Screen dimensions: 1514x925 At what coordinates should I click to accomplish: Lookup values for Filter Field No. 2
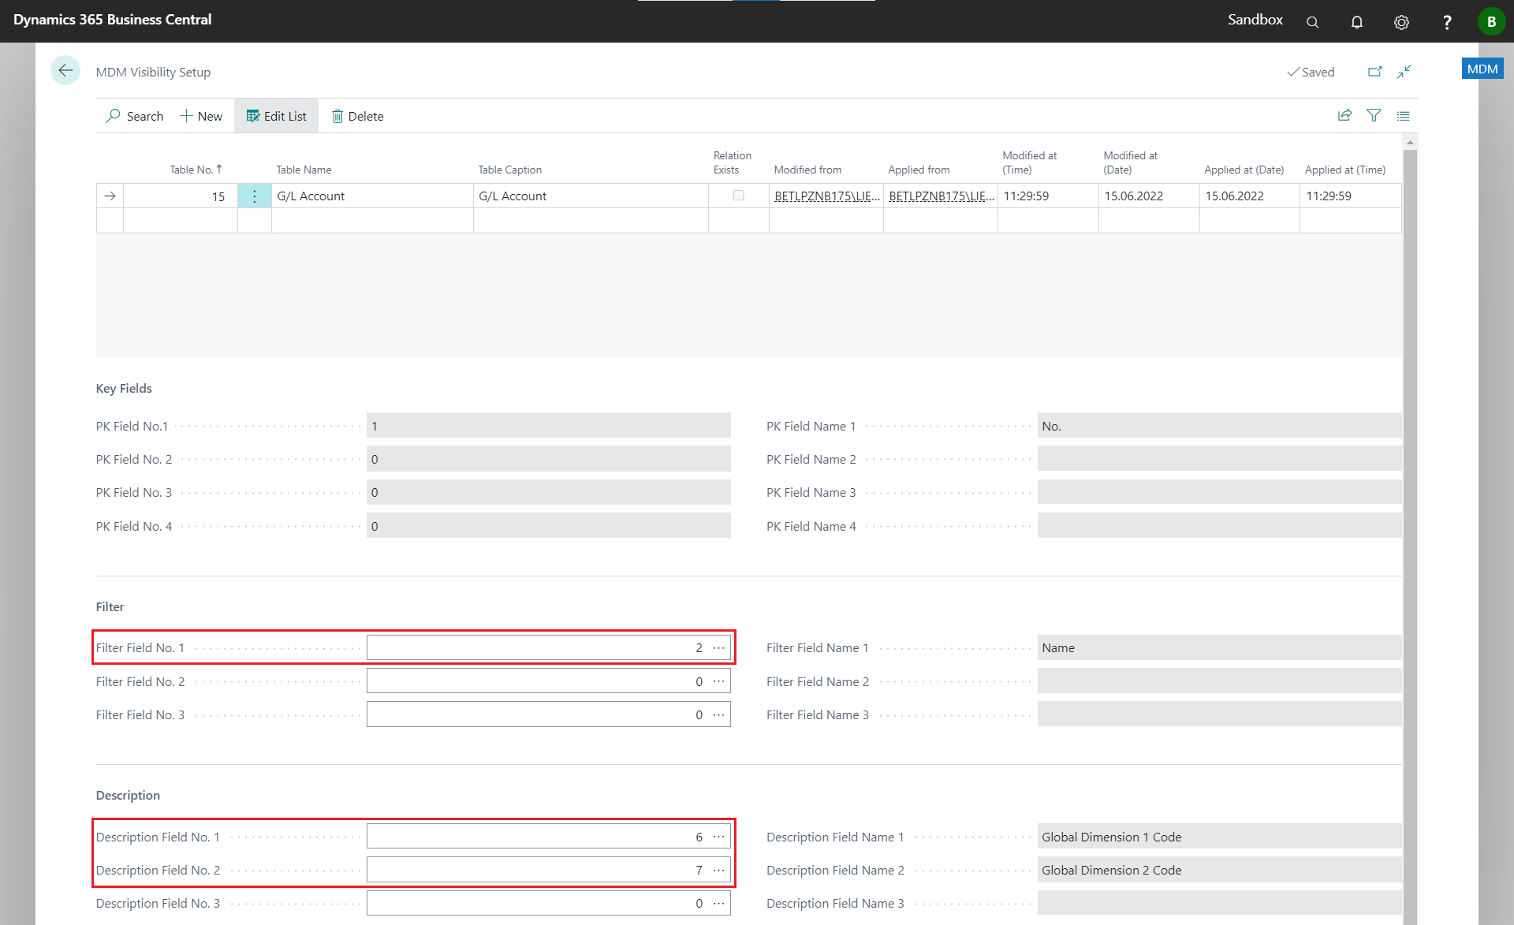tap(719, 681)
